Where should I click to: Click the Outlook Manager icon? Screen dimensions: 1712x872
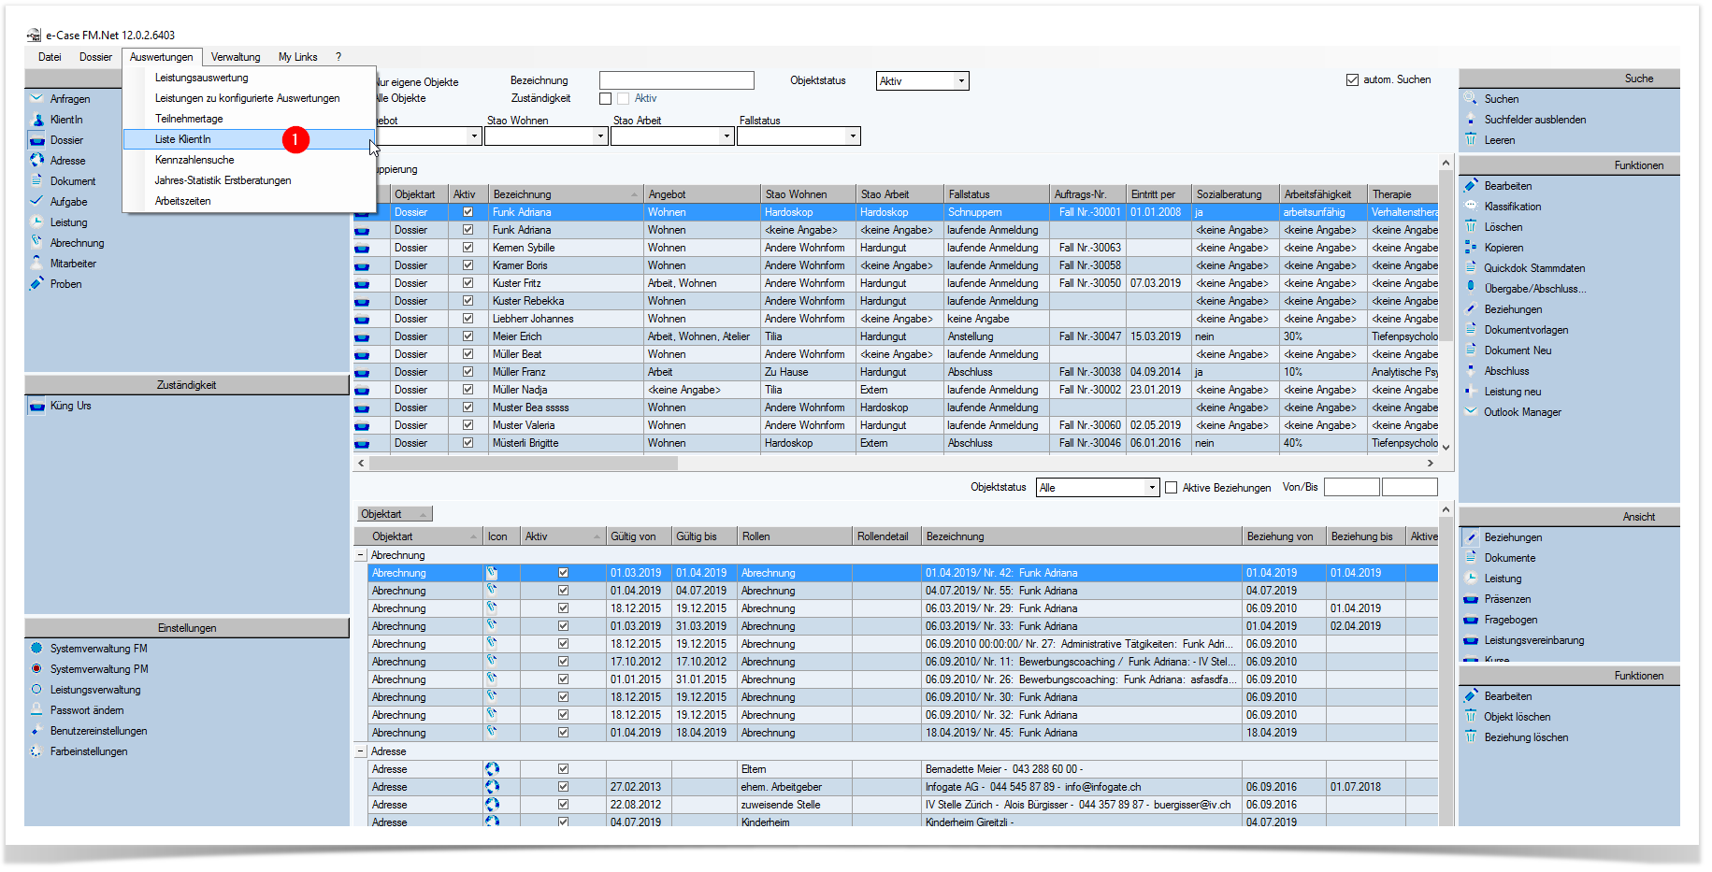coord(1471,411)
